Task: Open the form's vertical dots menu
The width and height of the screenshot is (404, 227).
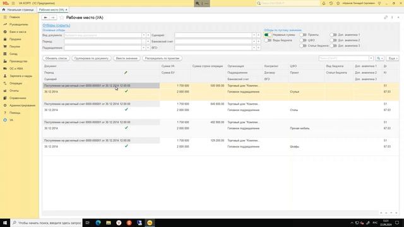Action: click(x=392, y=17)
